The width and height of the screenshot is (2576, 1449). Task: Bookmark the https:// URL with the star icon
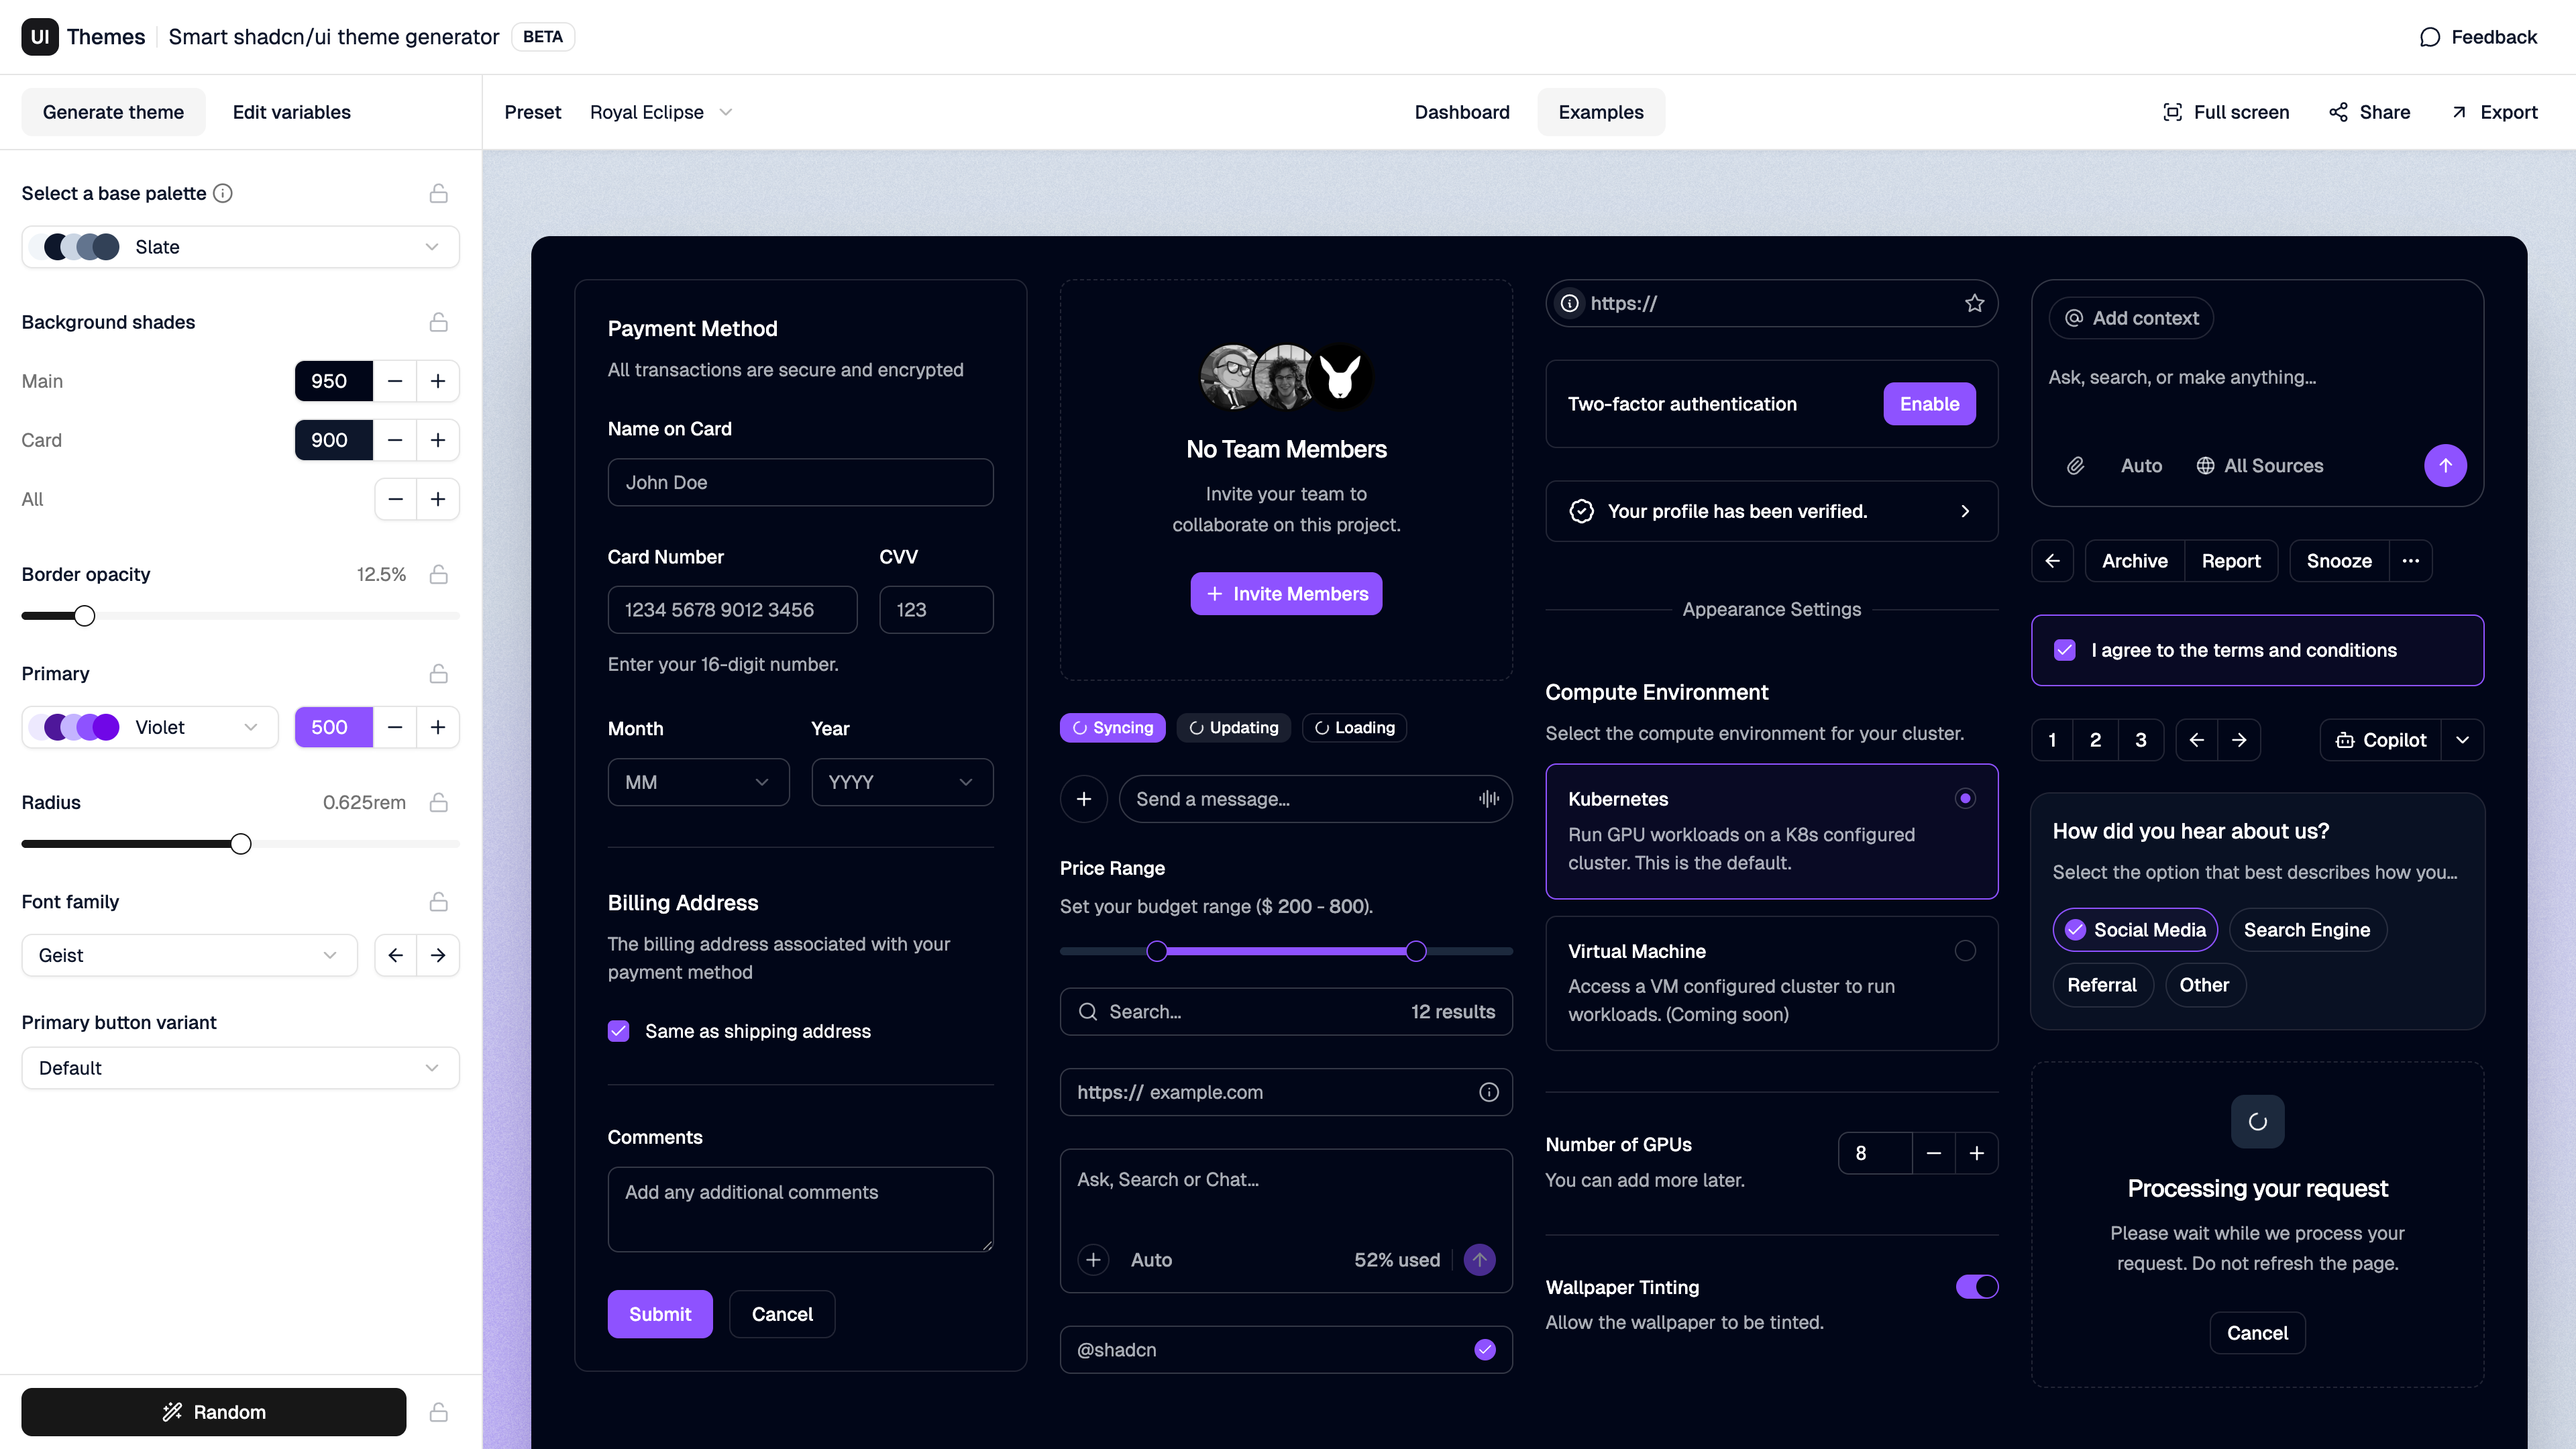tap(1974, 303)
